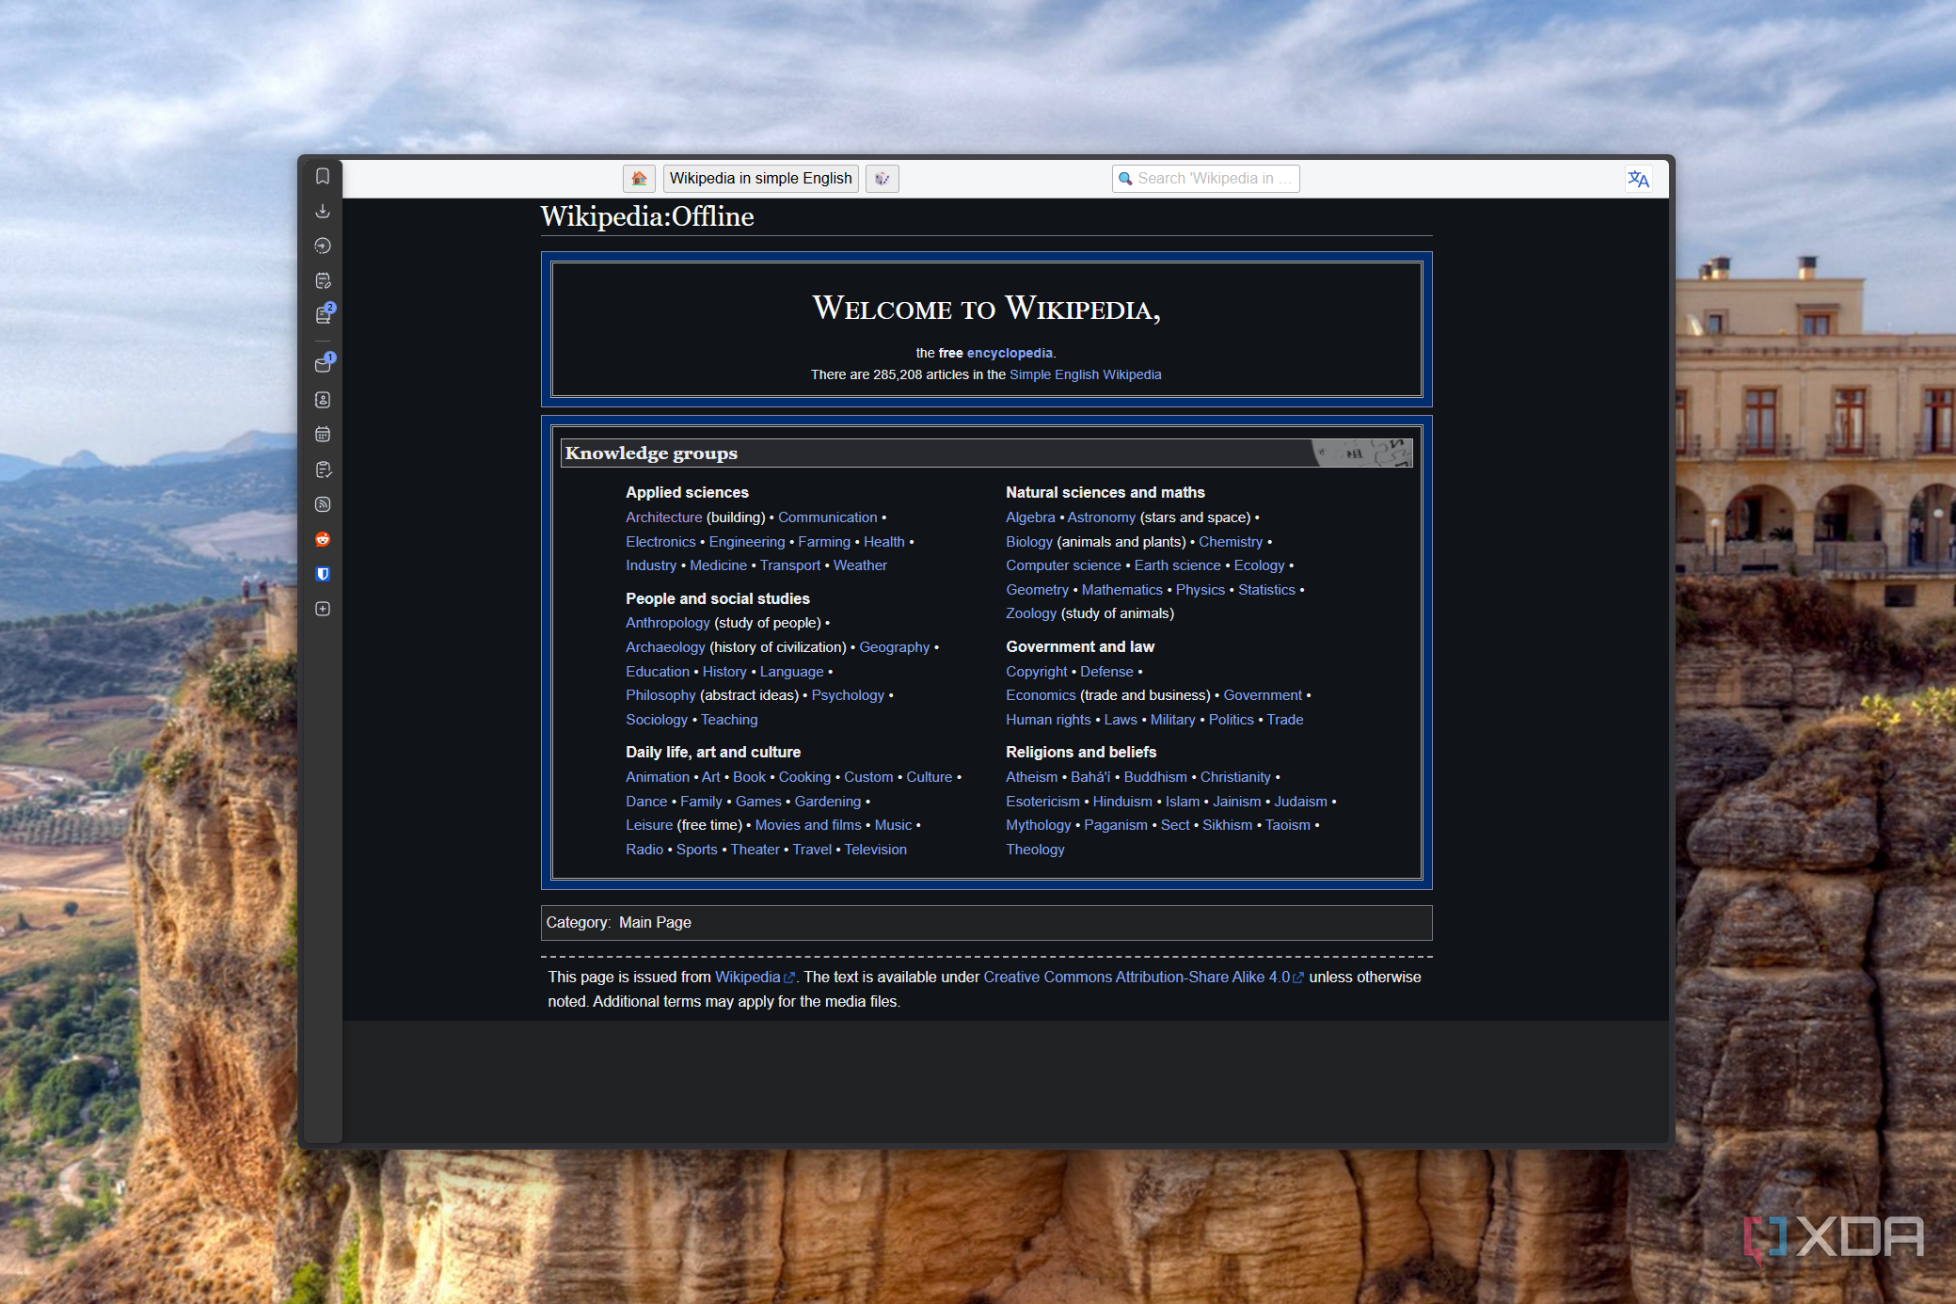Viewport: 1956px width, 1304px height.
Task: Click the random article dice icon
Action: pos(882,179)
